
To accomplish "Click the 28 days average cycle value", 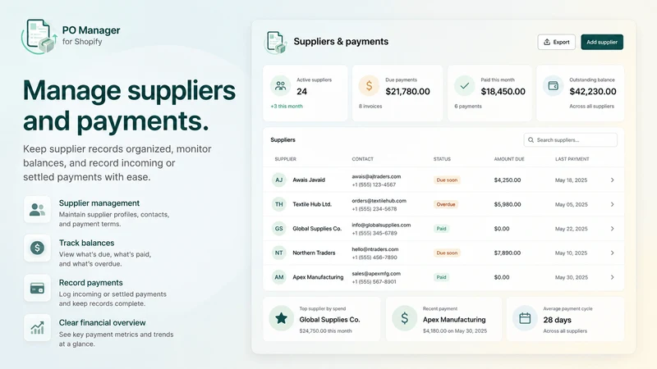I will pos(557,320).
